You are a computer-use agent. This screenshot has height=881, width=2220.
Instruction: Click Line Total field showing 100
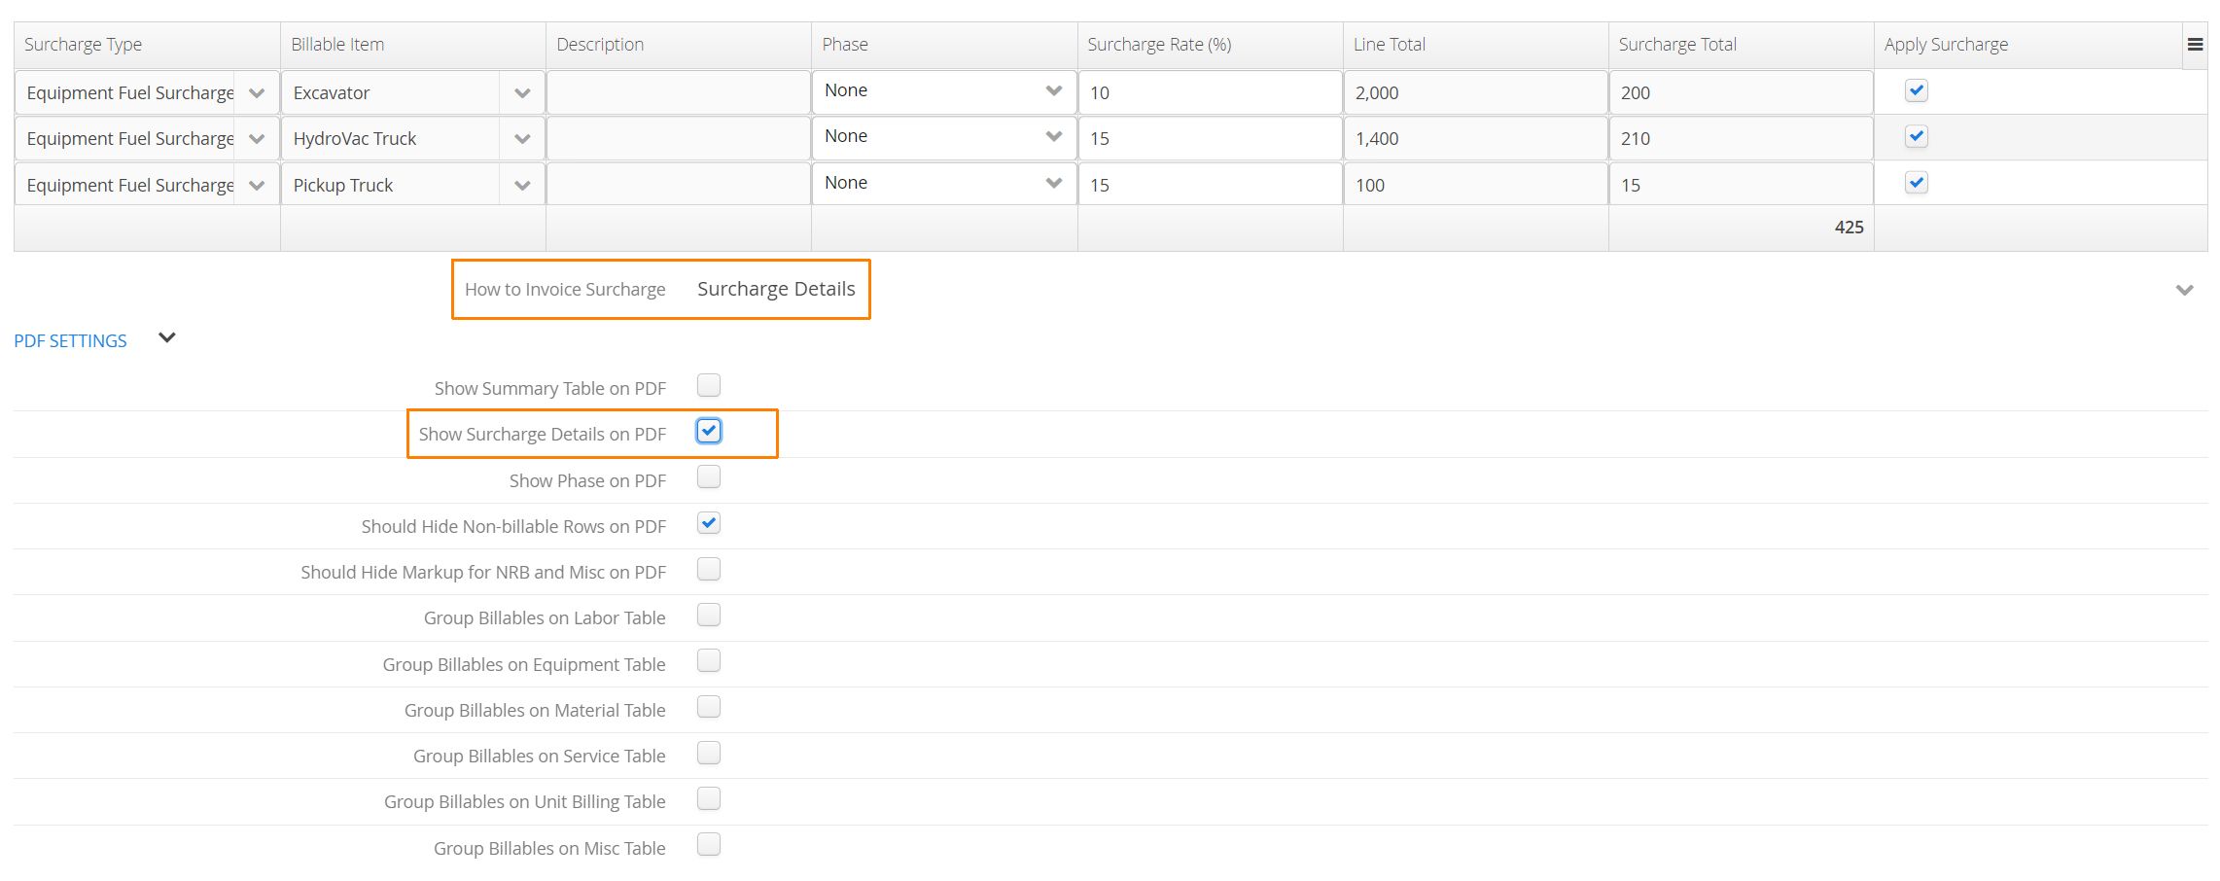pos(1475,185)
